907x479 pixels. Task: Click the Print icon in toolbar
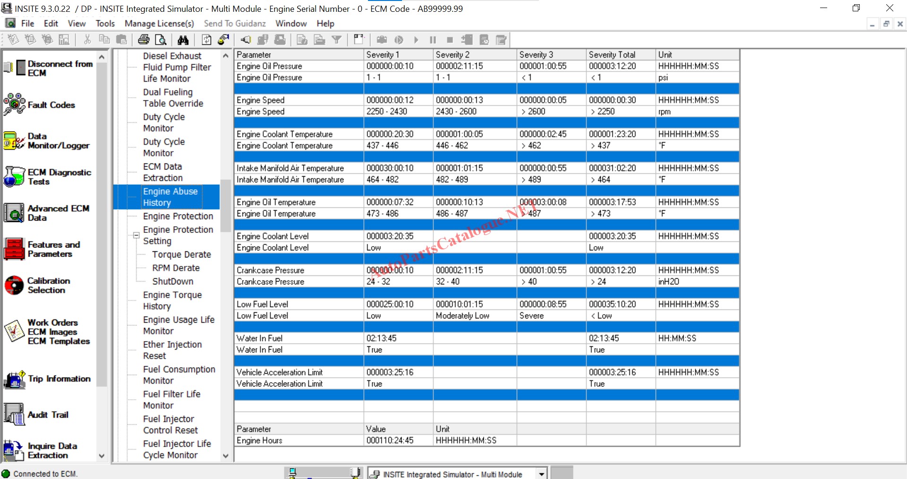(x=144, y=40)
